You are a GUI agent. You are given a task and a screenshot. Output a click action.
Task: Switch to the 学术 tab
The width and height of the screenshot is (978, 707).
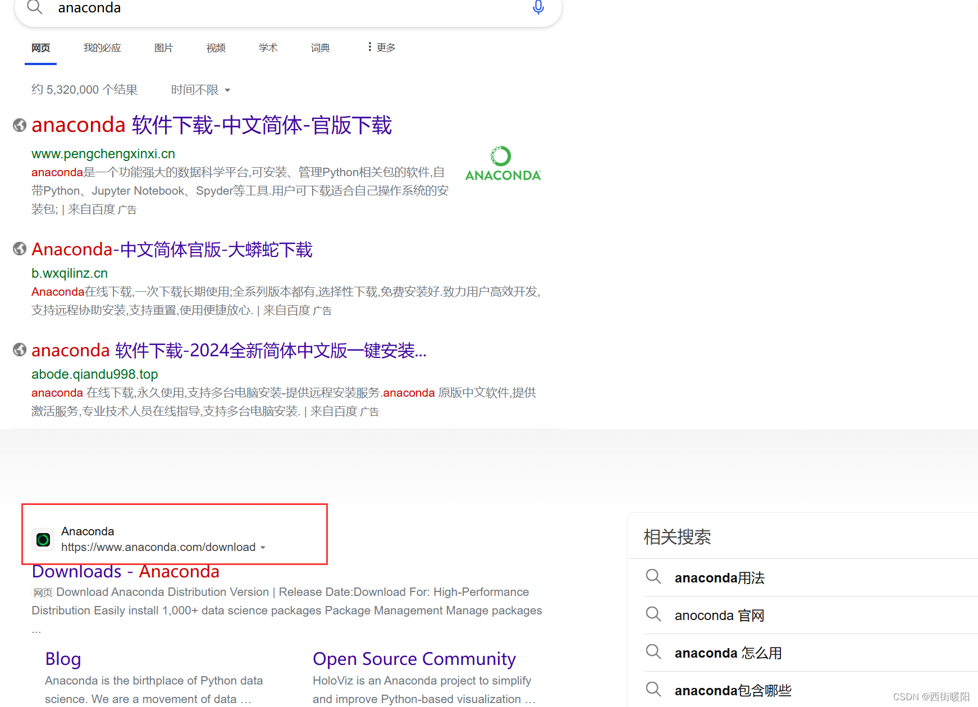[268, 48]
